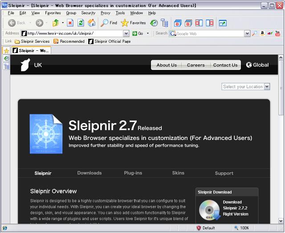Open the Proxy menu
This screenshot has width=285, height=233.
point(106,13)
